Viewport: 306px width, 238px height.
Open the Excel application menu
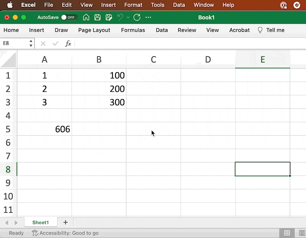pyautogui.click(x=28, y=5)
